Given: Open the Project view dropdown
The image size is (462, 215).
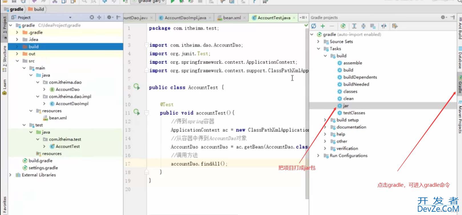Looking at the screenshot, I should 70,17.
